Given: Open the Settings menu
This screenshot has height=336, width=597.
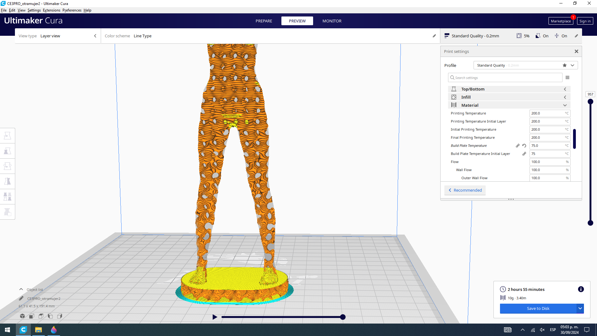Looking at the screenshot, I should coord(34,10).
